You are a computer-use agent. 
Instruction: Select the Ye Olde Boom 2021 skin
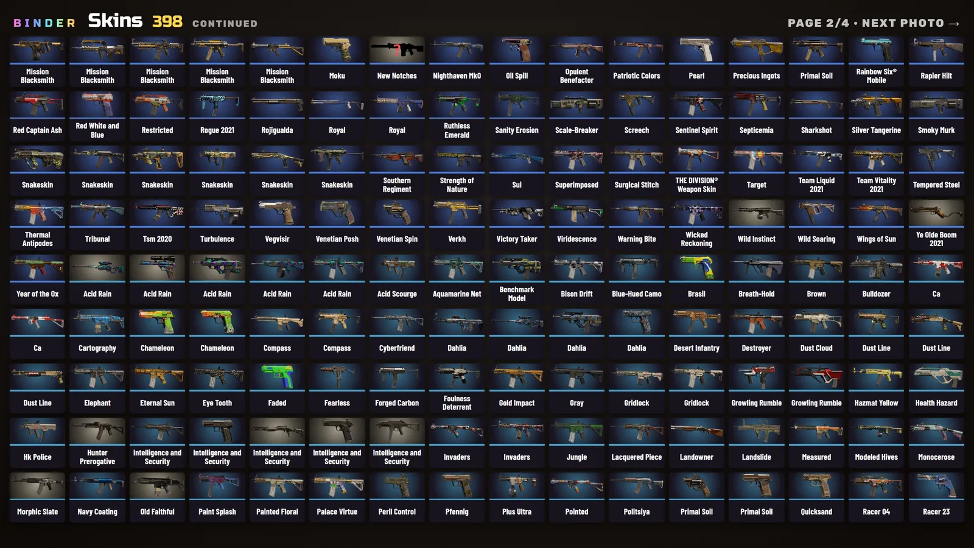[x=936, y=225]
